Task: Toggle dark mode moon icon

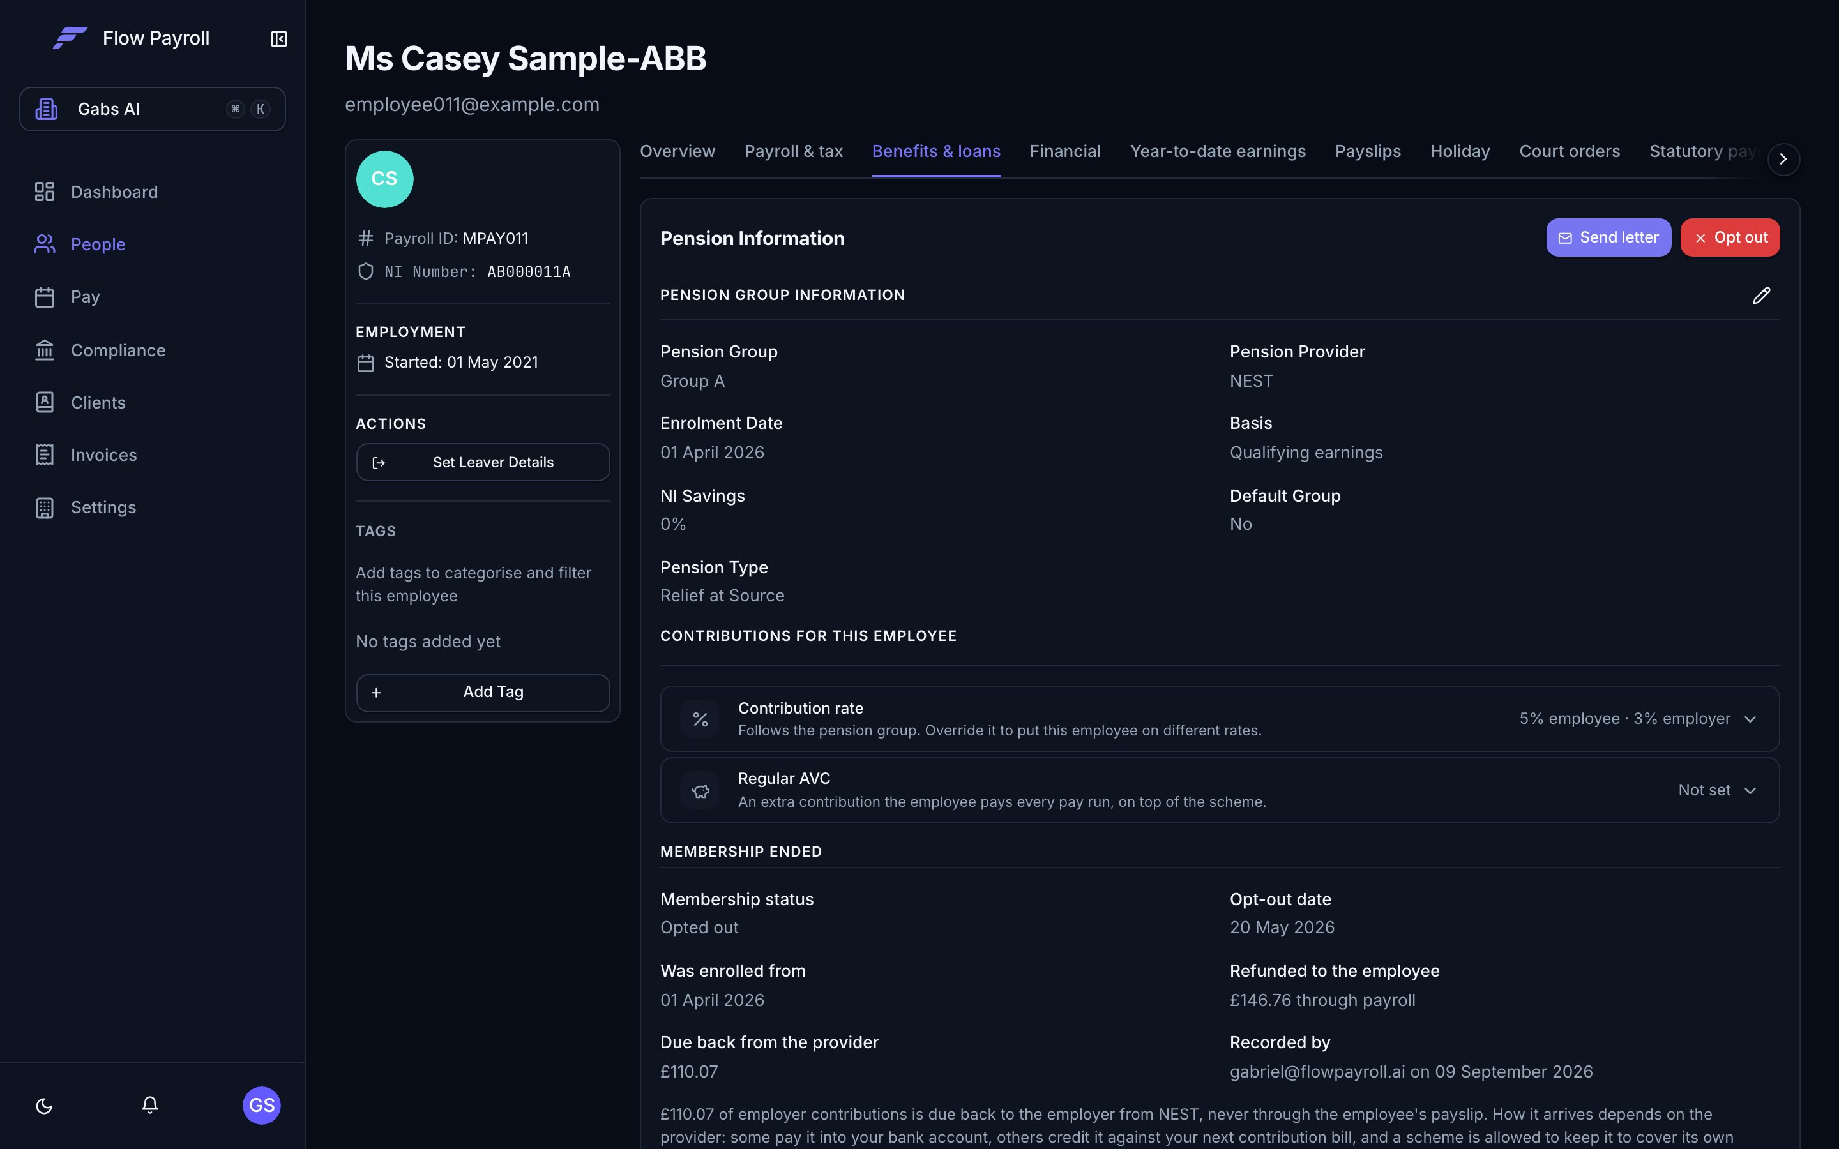Action: [x=44, y=1106]
